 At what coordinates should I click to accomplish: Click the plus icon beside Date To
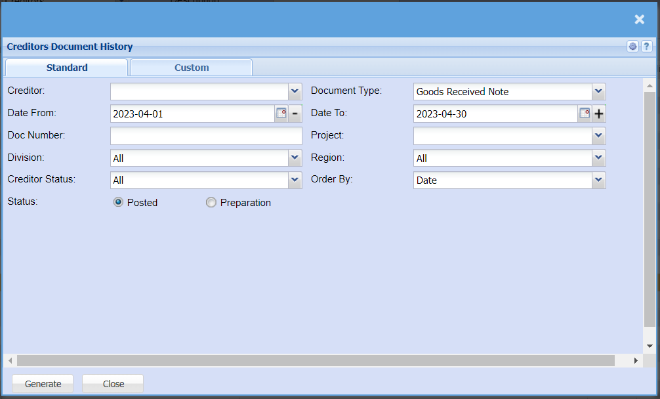pyautogui.click(x=598, y=114)
